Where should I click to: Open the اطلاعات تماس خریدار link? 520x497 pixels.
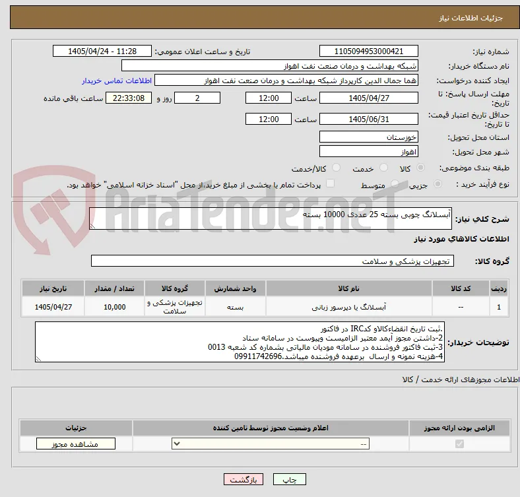pyautogui.click(x=117, y=81)
